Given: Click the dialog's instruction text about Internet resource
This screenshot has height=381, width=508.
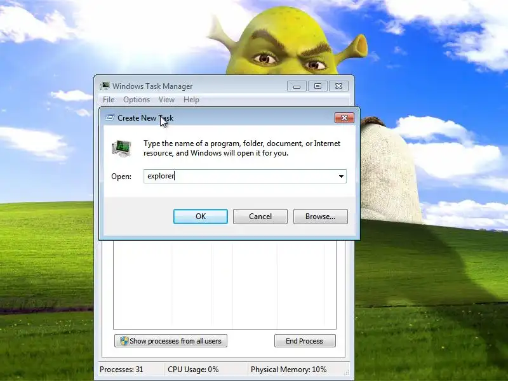Looking at the screenshot, I should [242, 148].
